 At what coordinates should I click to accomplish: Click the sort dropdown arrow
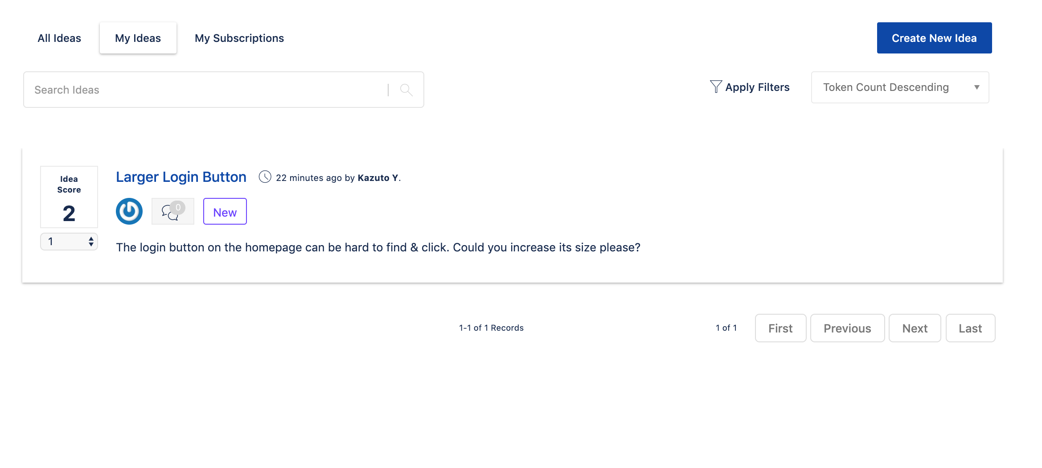[x=976, y=87]
